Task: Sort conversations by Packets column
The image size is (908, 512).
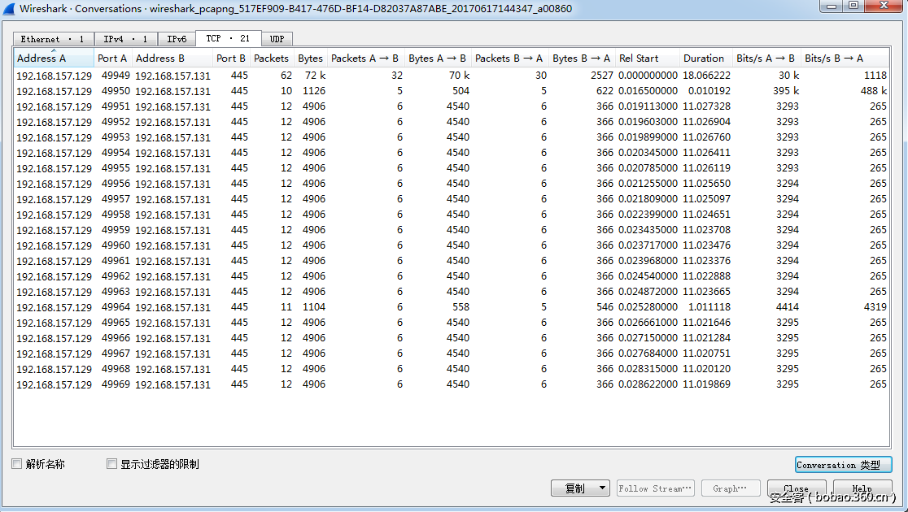Action: click(x=271, y=59)
